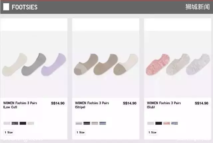Select dark grey swatch for Low Cut footsies
Image resolution: width=213 pixels, height=143 pixels.
(15, 123)
